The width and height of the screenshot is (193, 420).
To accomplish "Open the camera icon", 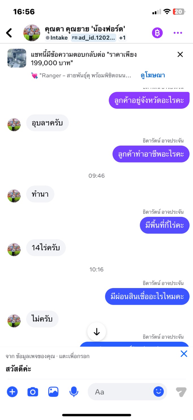I will click(32, 392).
